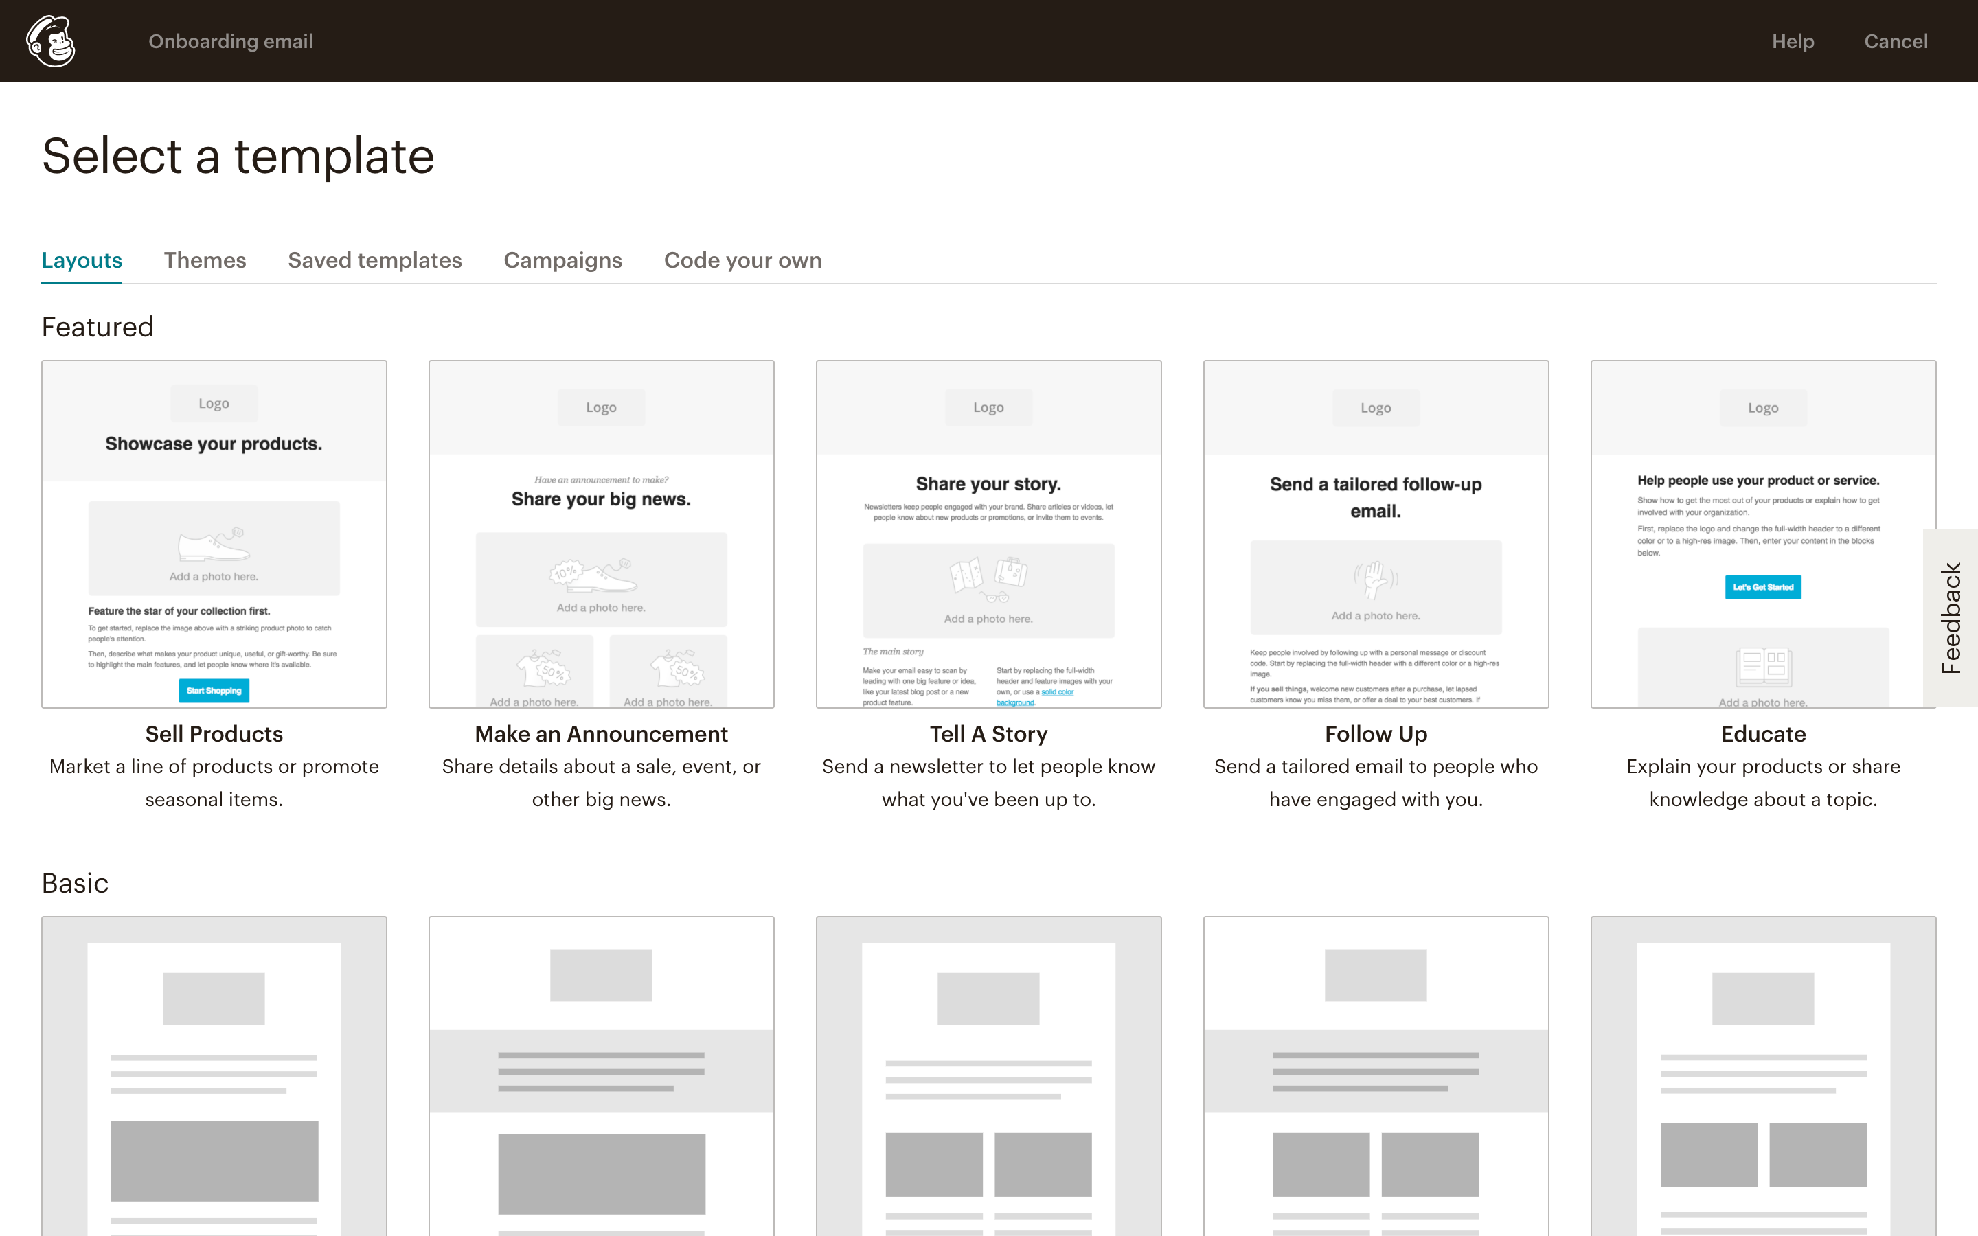1978x1236 pixels.
Task: Go to the Campaigns tab
Action: (562, 260)
